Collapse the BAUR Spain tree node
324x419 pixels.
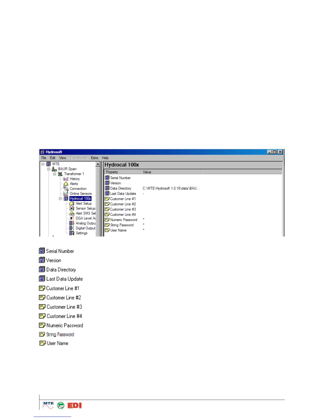[48, 169]
